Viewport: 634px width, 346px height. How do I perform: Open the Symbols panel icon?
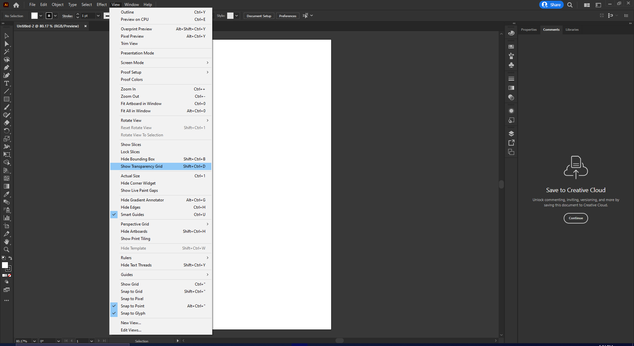click(511, 65)
